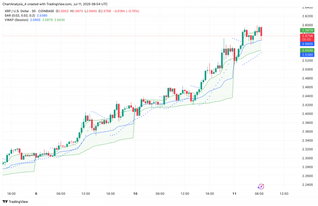Click the TradingView logo at bottom left
This screenshot has height=206, width=318.
tap(15, 202)
